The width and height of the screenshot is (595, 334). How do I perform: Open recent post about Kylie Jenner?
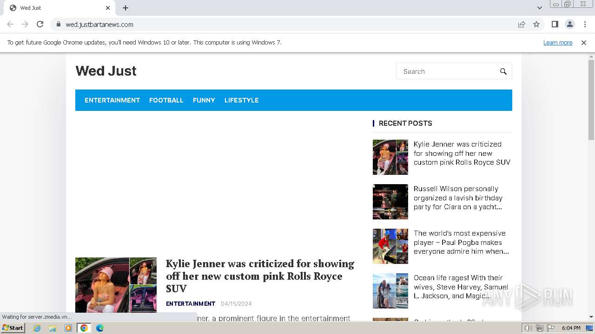462,153
